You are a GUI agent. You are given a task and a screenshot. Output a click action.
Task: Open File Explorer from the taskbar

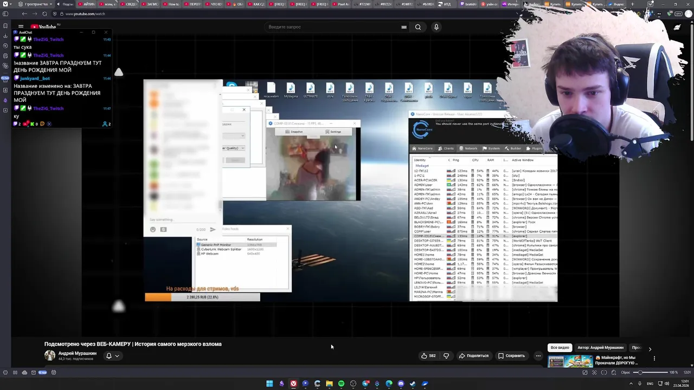coord(329,383)
